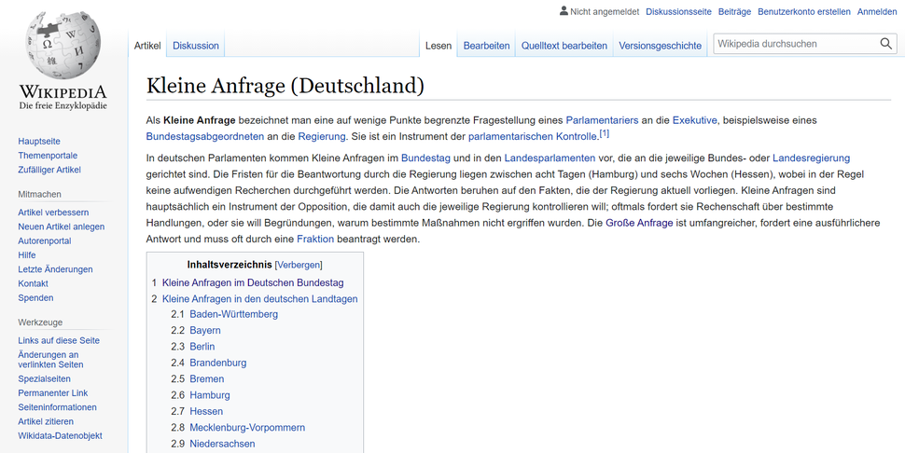Image resolution: width=905 pixels, height=453 pixels.
Task: Click Artikel zitieren
Action: tap(46, 422)
